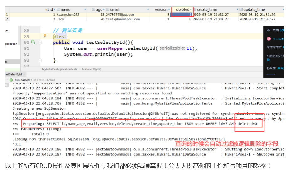Image resolution: width=293 pixels, height=171 pixels.
Task: Click line number 88 in the gutter
Action: click(27, 30)
